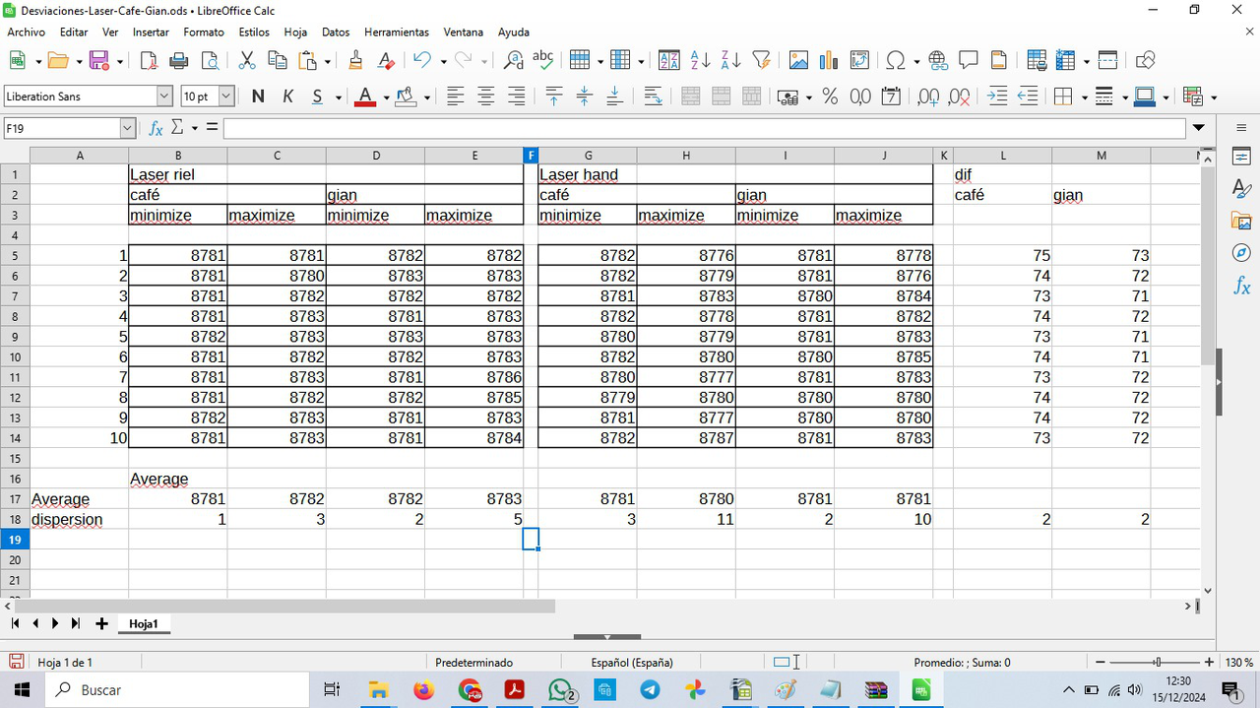
Task: Click the zoom slider in status bar
Action: tap(1155, 663)
